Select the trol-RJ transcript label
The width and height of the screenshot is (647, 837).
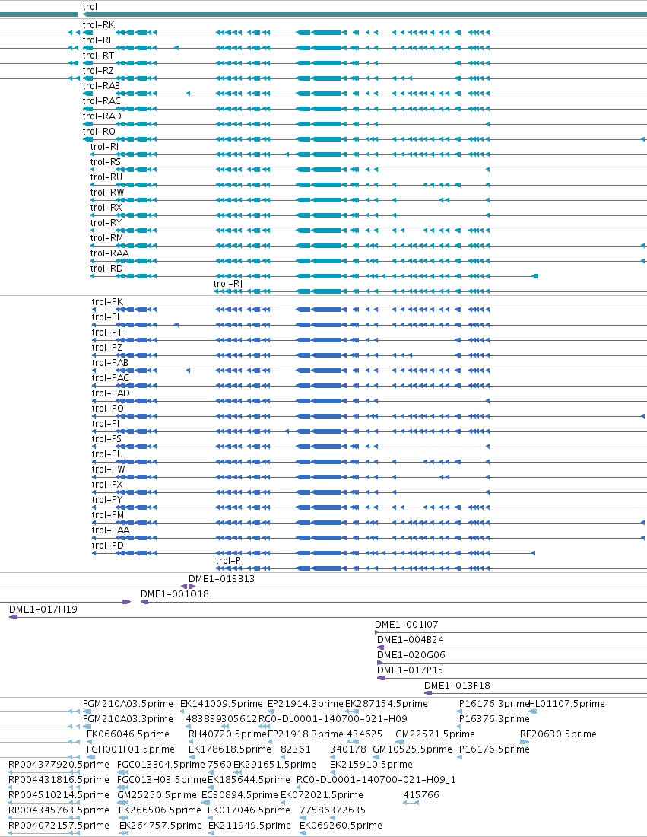tap(228, 284)
